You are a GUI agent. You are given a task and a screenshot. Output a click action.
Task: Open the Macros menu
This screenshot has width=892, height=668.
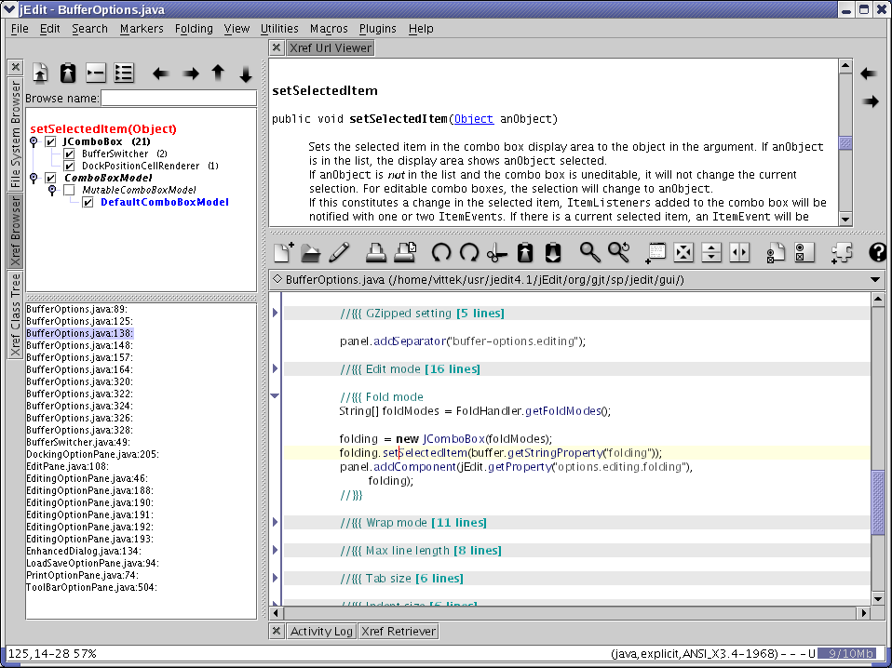[329, 29]
